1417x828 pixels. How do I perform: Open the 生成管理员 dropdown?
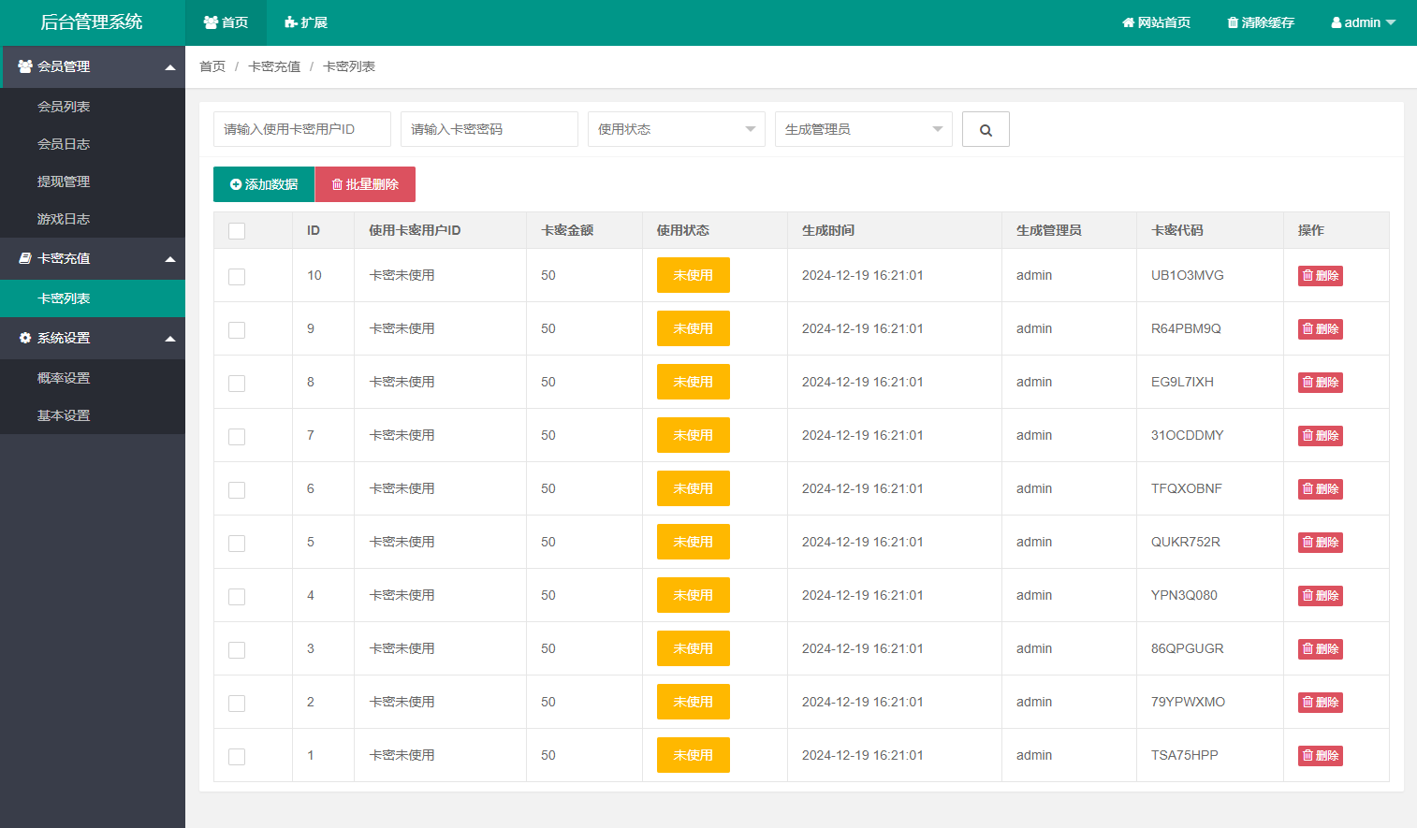863,129
